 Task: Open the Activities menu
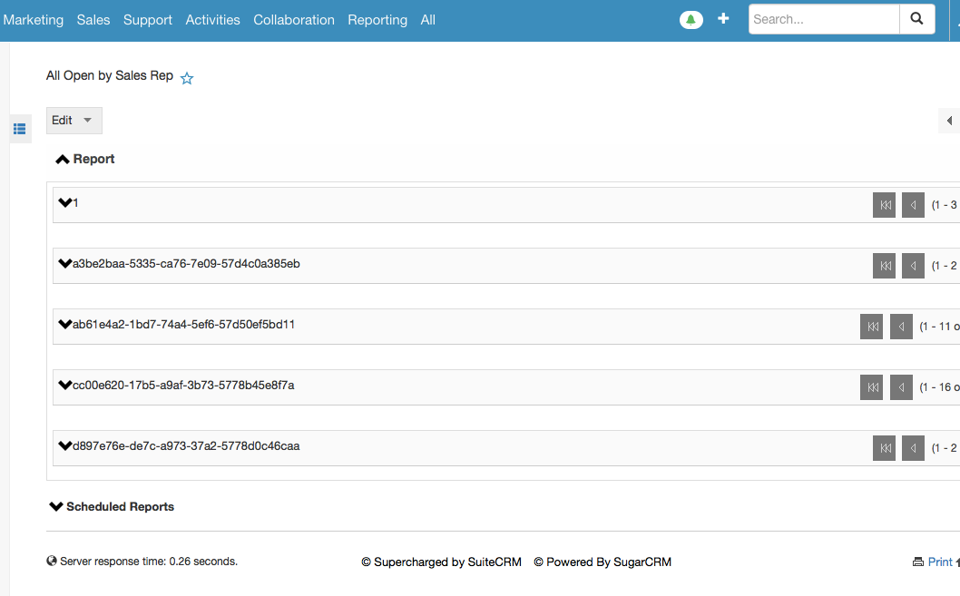[212, 20]
